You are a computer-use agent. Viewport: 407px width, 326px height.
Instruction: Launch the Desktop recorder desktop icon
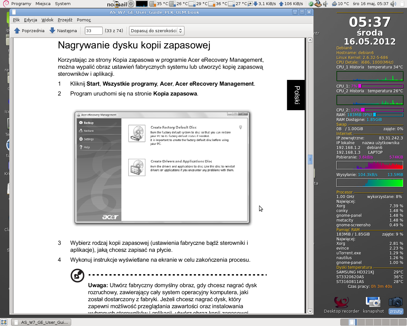pyautogui.click(x=341, y=305)
